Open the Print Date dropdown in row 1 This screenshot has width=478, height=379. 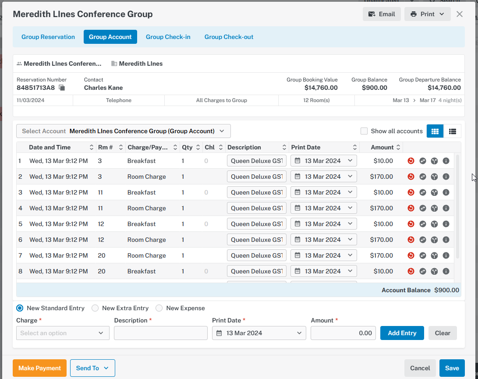pos(324,161)
